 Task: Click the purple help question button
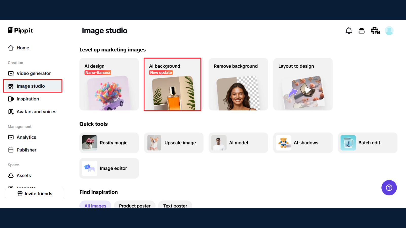pos(389,188)
